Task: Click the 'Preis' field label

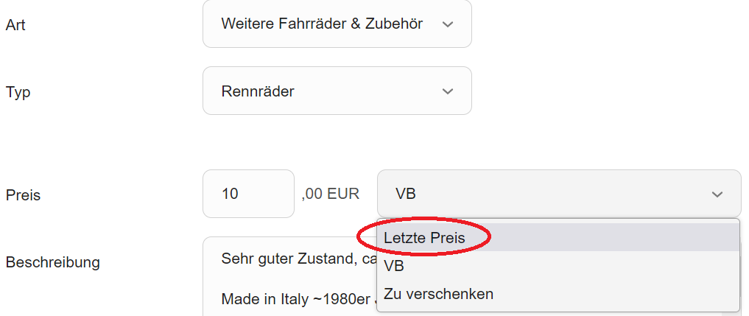Action: click(23, 195)
